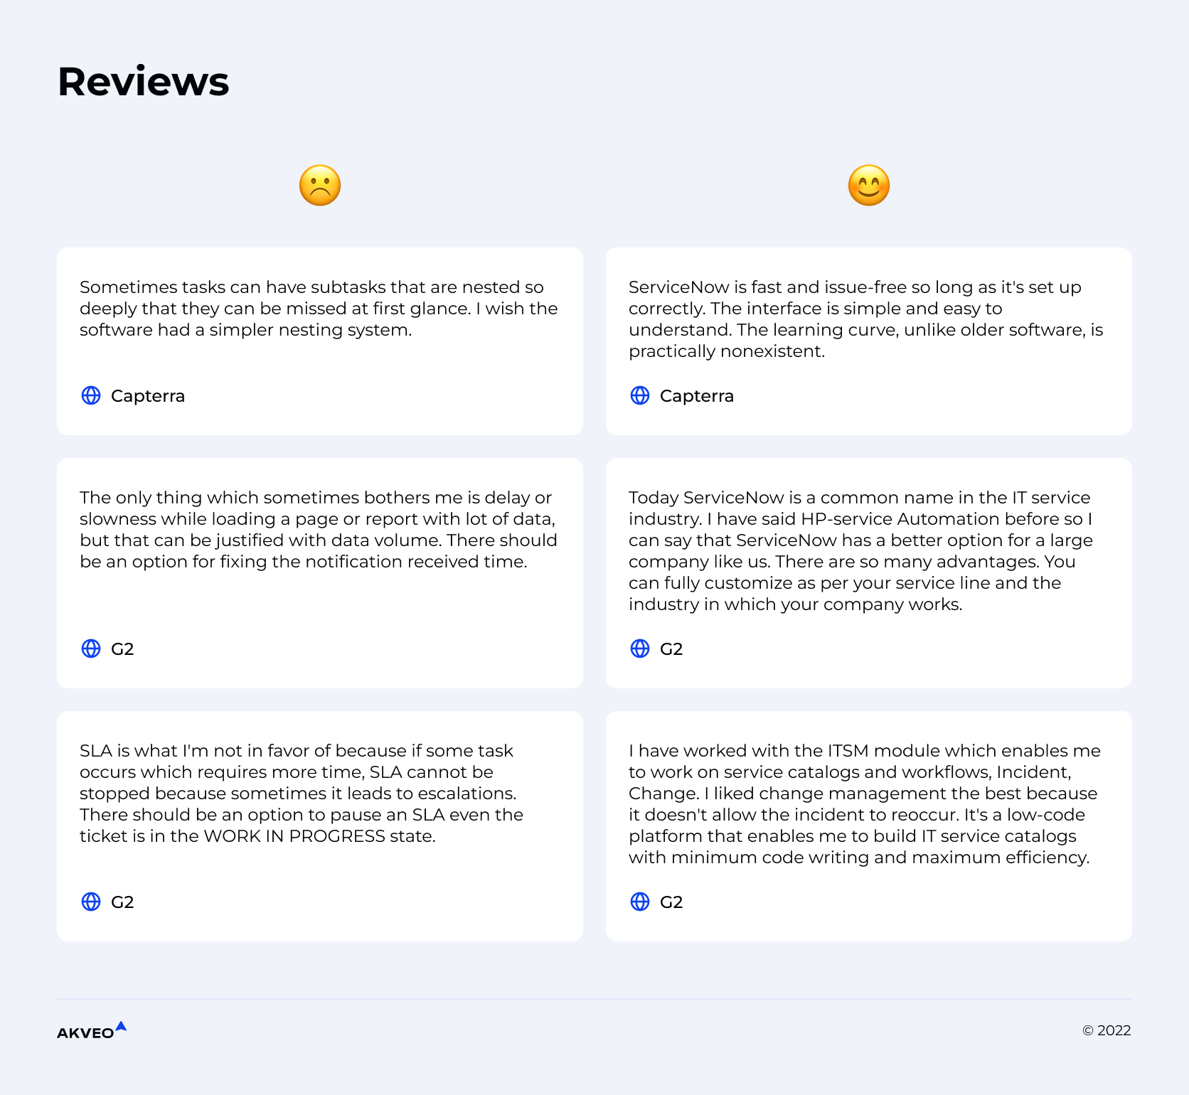Image resolution: width=1189 pixels, height=1095 pixels.
Task: Click the learning curve nonexistent review text
Action: pos(865,319)
